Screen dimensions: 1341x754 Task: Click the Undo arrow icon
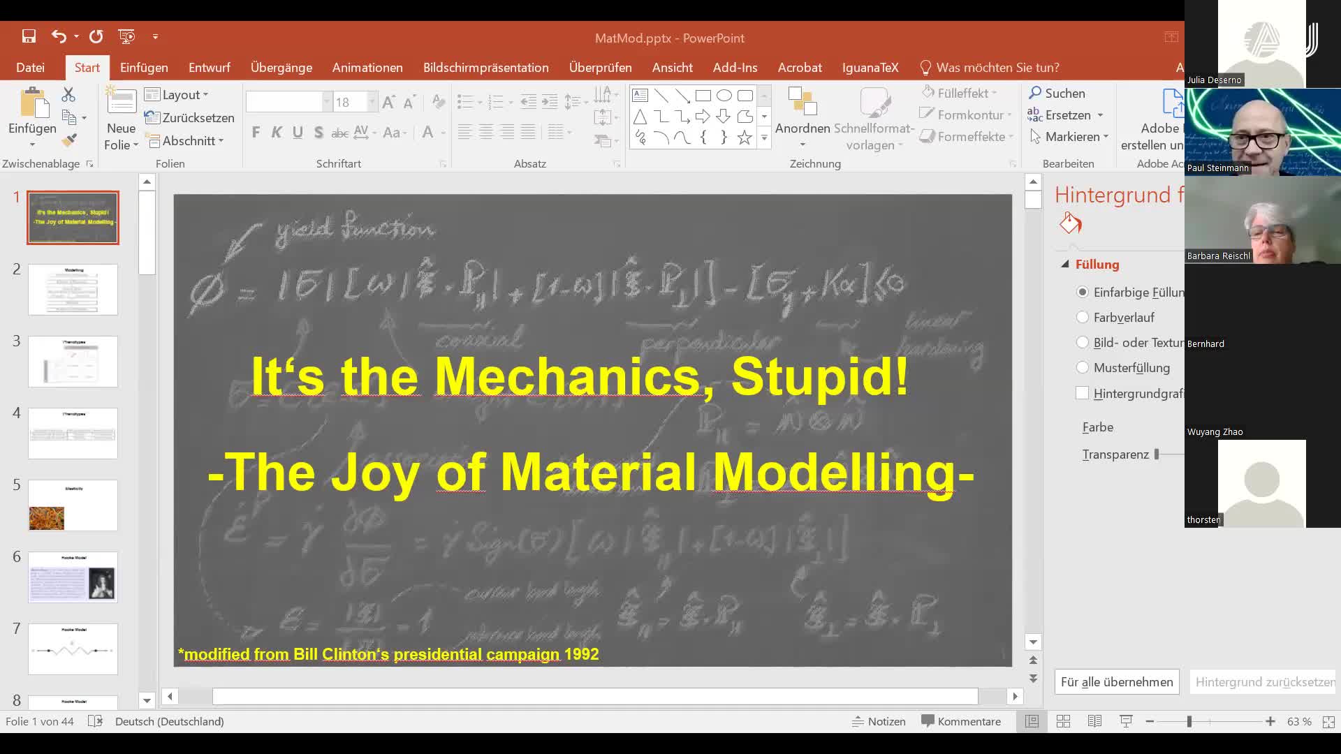[59, 36]
